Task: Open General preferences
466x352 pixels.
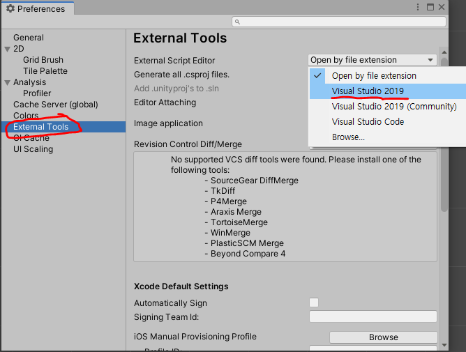Action: 29,38
